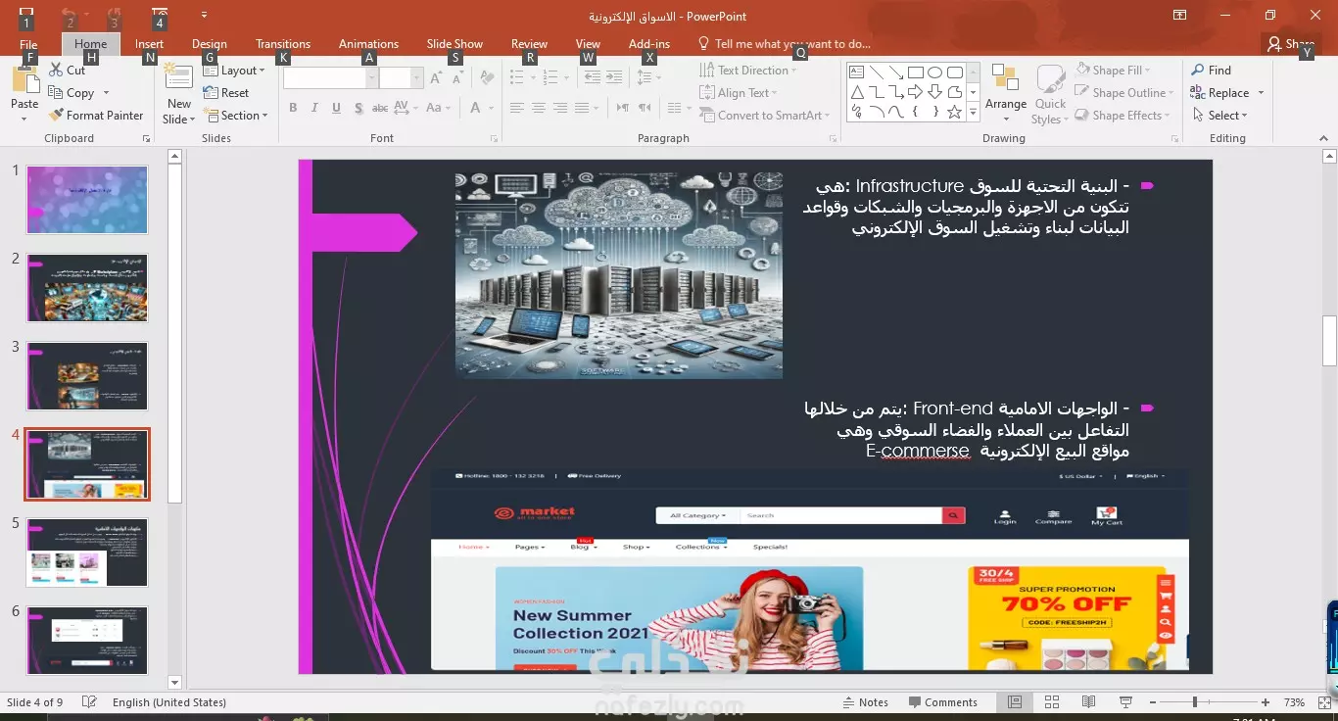Viewport: 1338px width, 721px height.
Task: Pick the Oval shape from the gallery
Action: (x=934, y=72)
